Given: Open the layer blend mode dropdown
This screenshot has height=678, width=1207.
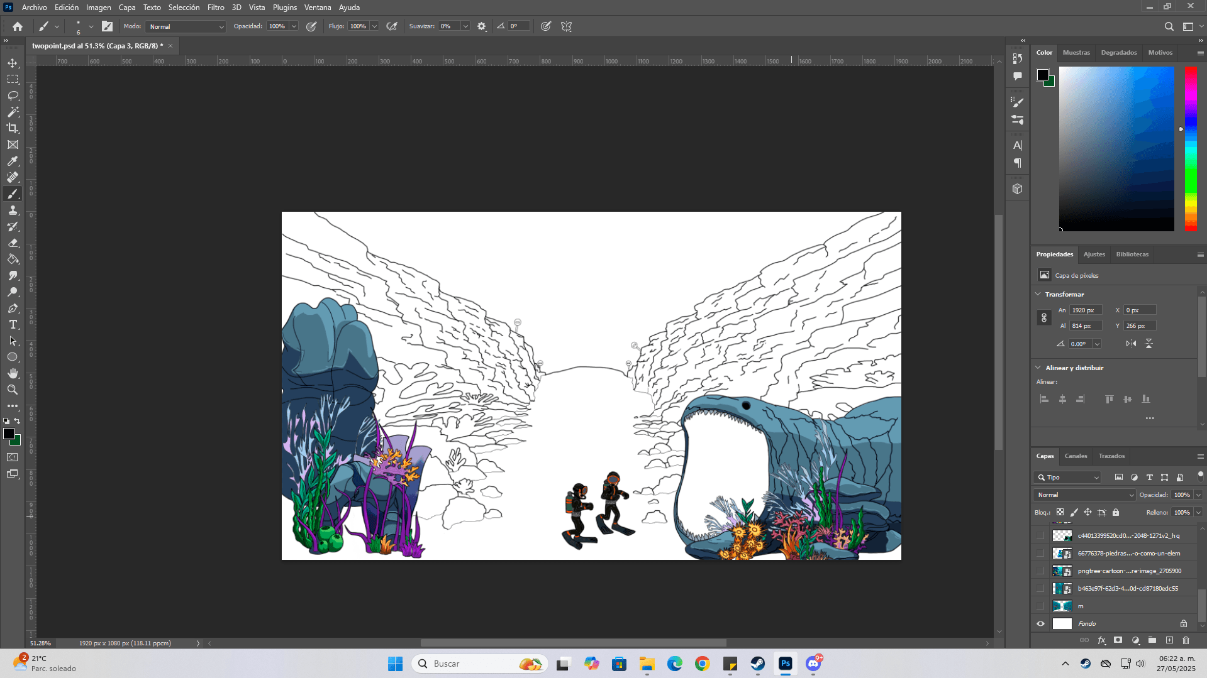Looking at the screenshot, I should click(x=1084, y=495).
